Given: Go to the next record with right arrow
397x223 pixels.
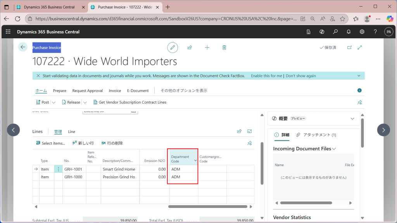Looking at the screenshot, I should 383,130.
